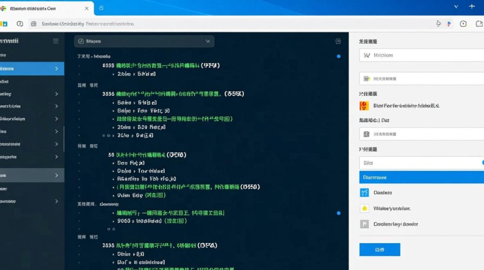
Task: Expand the blue highlighted sidebar item's chevron
Action: tap(57, 69)
